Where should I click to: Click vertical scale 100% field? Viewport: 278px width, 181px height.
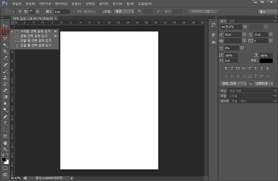click(231, 55)
